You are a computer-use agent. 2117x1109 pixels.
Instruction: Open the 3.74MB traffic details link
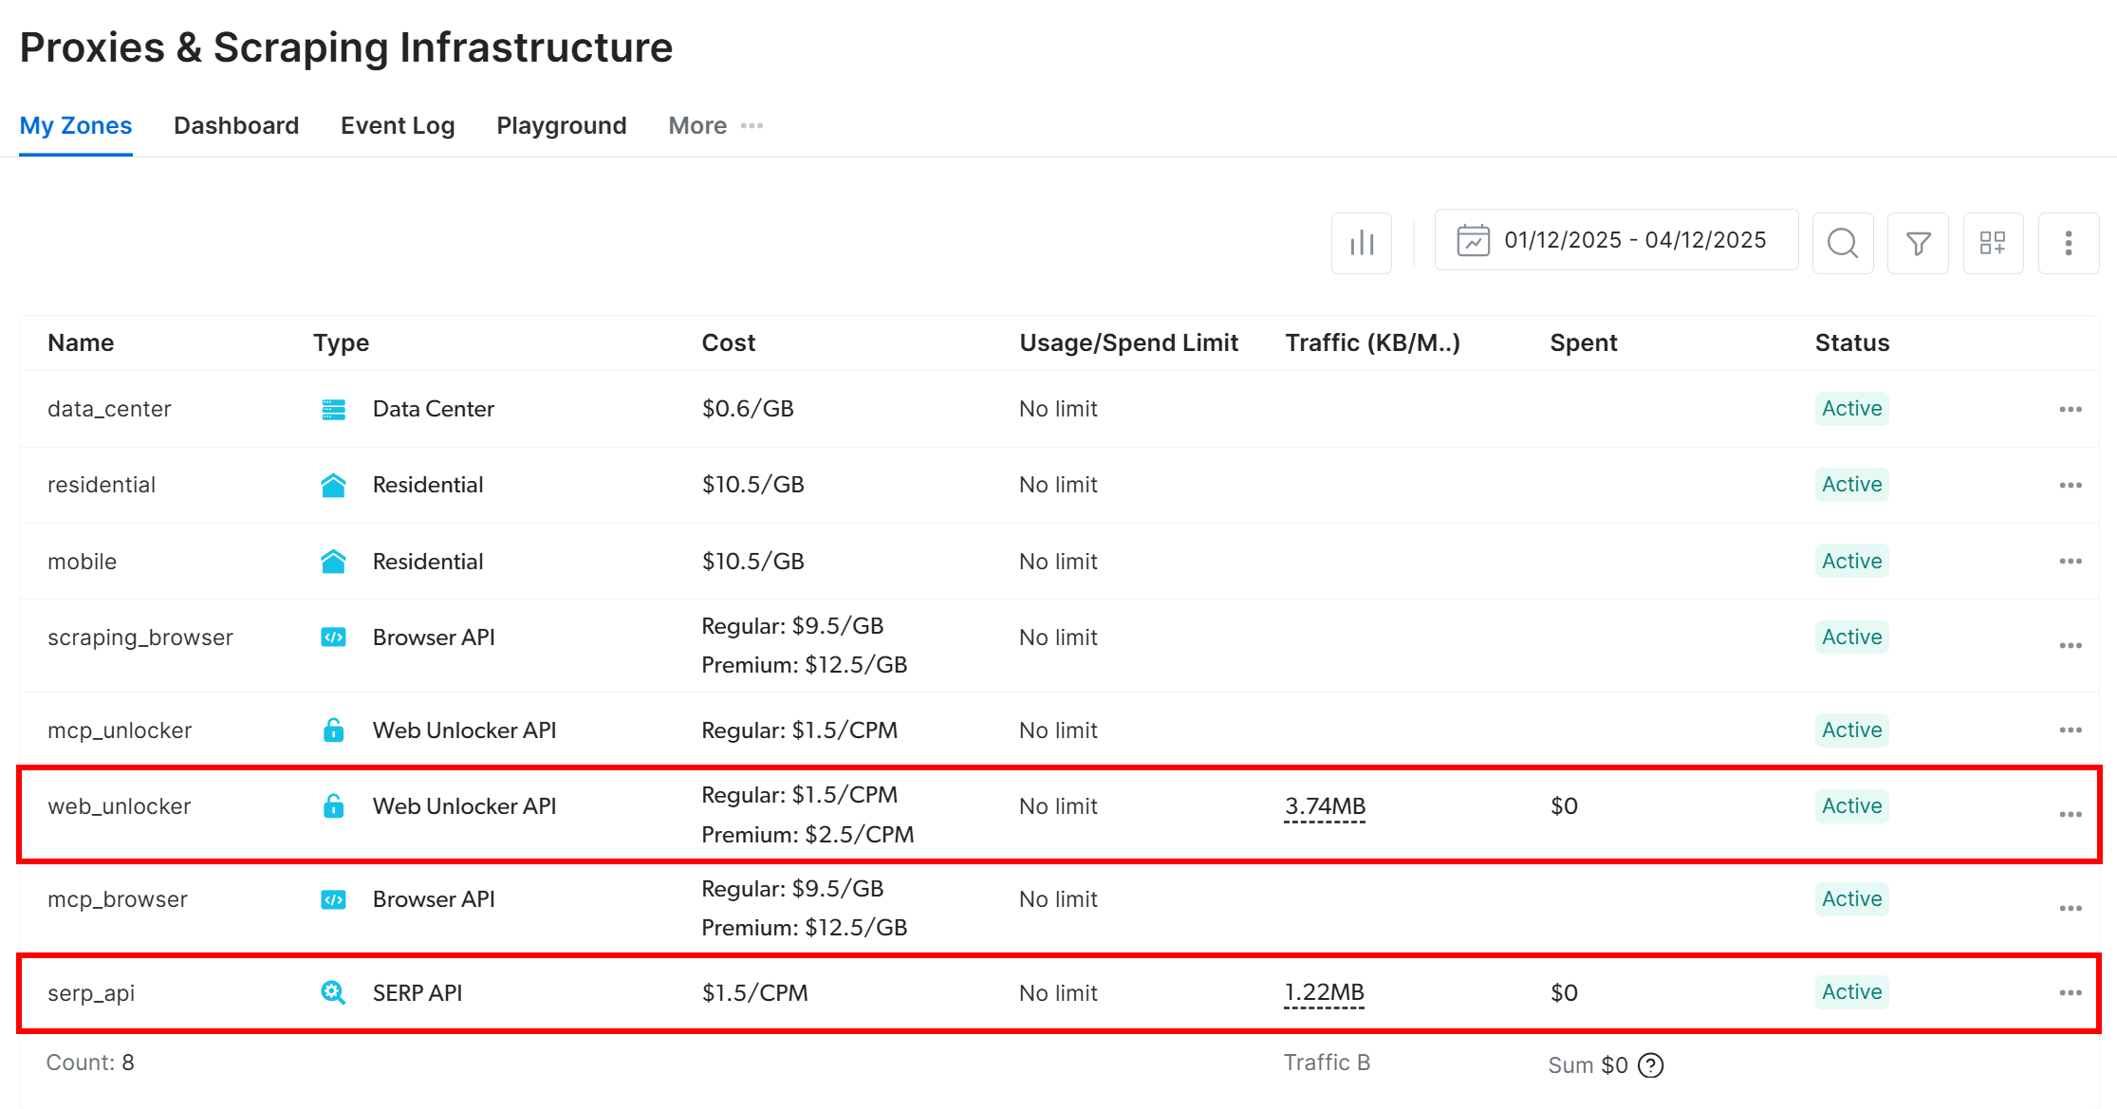click(x=1325, y=805)
